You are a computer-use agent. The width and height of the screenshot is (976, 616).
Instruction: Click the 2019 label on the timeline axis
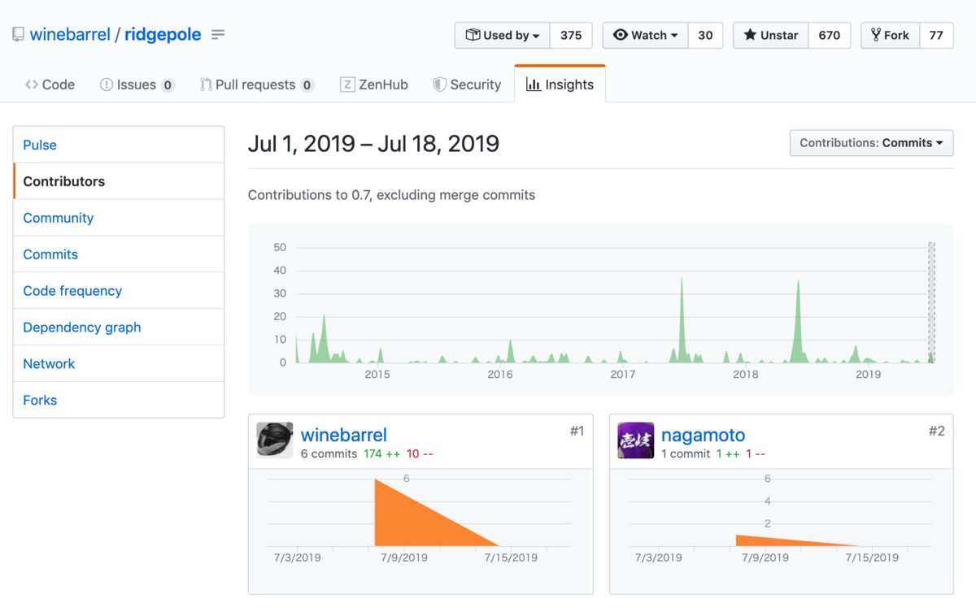click(869, 374)
